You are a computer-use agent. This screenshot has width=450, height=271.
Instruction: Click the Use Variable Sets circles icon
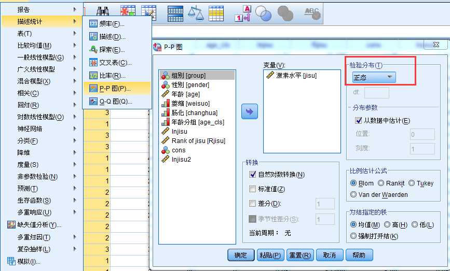click(263, 13)
